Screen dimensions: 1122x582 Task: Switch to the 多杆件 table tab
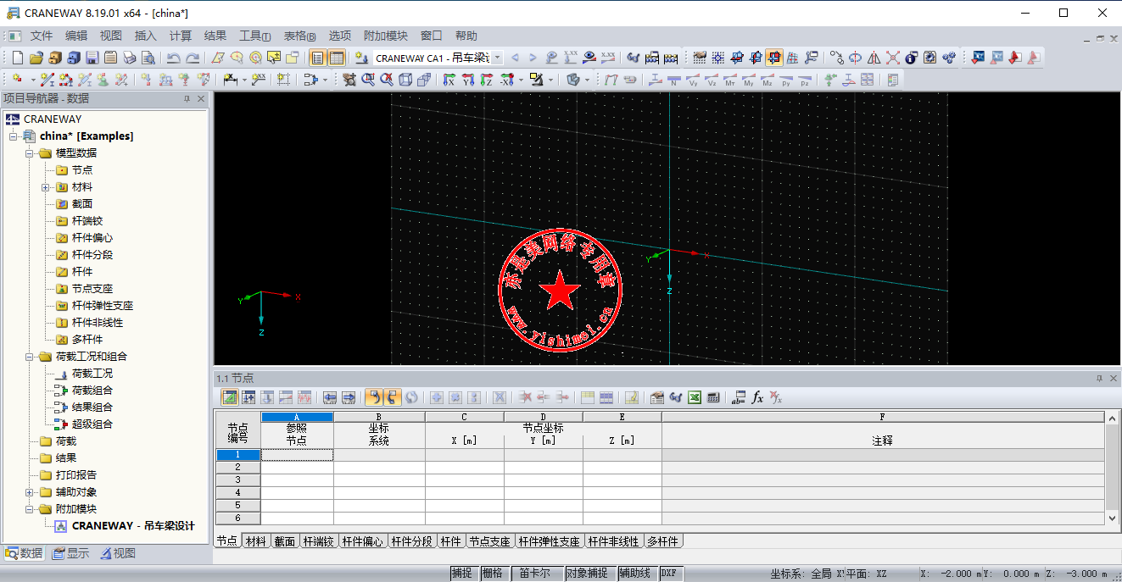pyautogui.click(x=662, y=541)
